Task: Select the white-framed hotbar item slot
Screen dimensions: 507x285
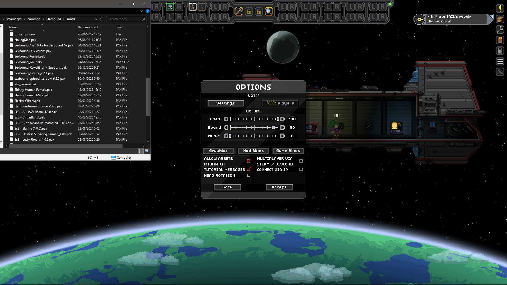Action: [x=193, y=7]
